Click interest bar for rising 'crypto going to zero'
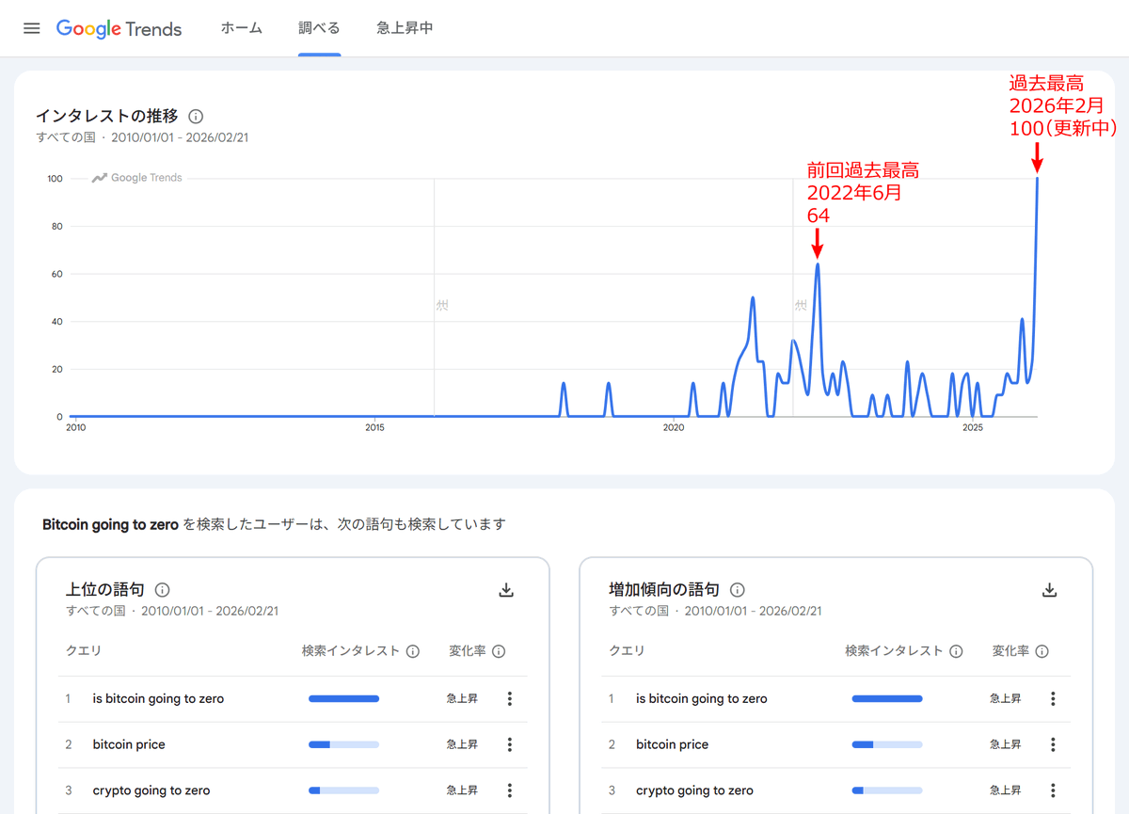 (x=887, y=790)
